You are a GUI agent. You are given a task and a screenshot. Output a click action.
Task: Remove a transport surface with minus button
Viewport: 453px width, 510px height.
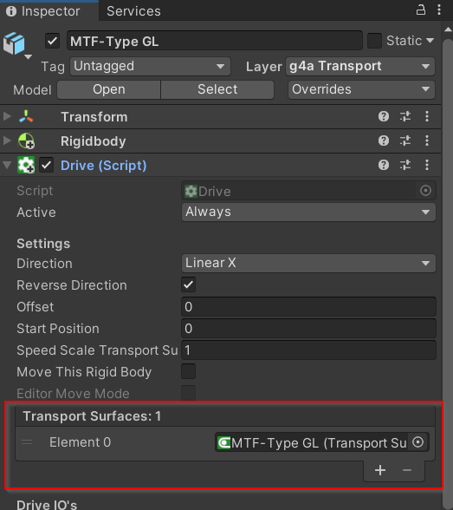407,470
